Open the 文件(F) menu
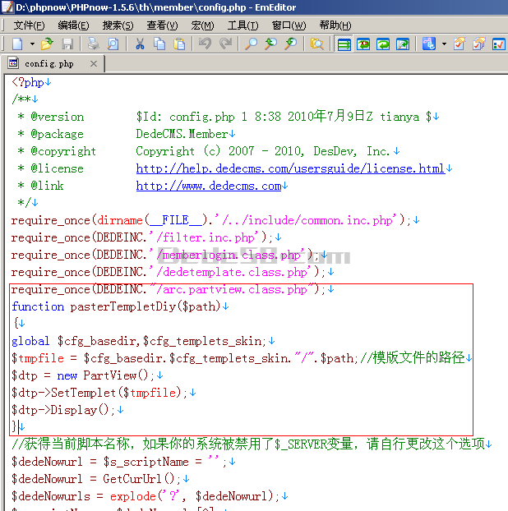 coord(30,25)
